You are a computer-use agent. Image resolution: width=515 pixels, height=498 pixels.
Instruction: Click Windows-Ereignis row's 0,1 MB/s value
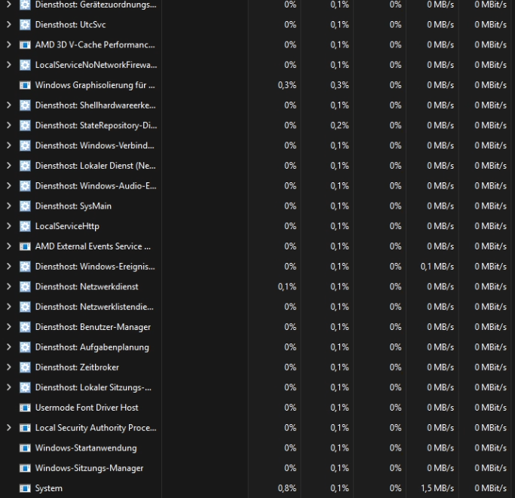[437, 267]
